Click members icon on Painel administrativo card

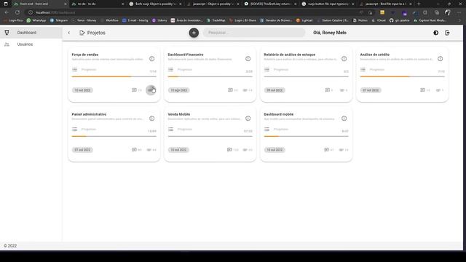coord(149,150)
